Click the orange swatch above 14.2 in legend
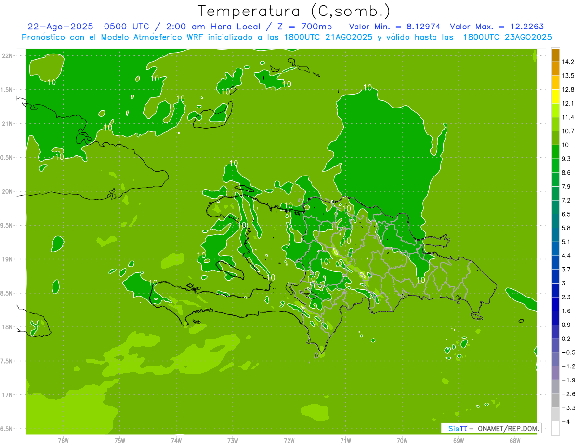The image size is (578, 447). tap(555, 55)
